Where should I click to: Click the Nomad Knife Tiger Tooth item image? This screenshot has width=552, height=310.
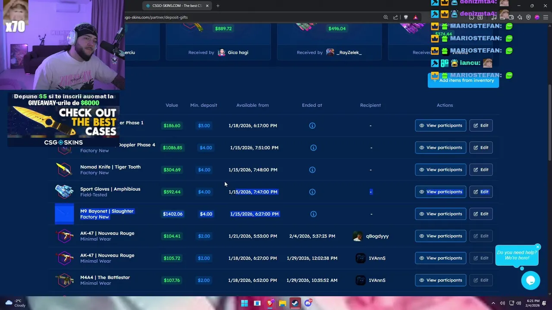click(64, 170)
